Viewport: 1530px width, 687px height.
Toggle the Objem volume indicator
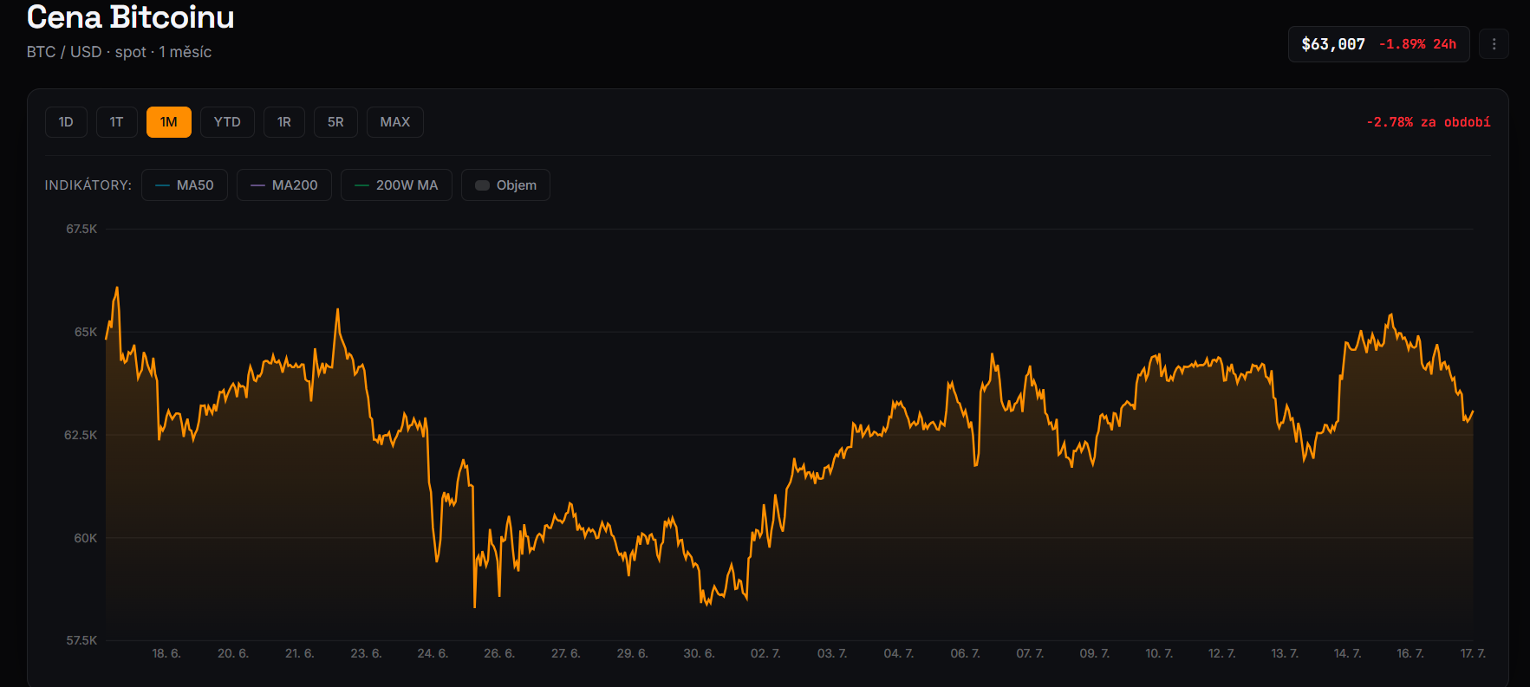[505, 185]
